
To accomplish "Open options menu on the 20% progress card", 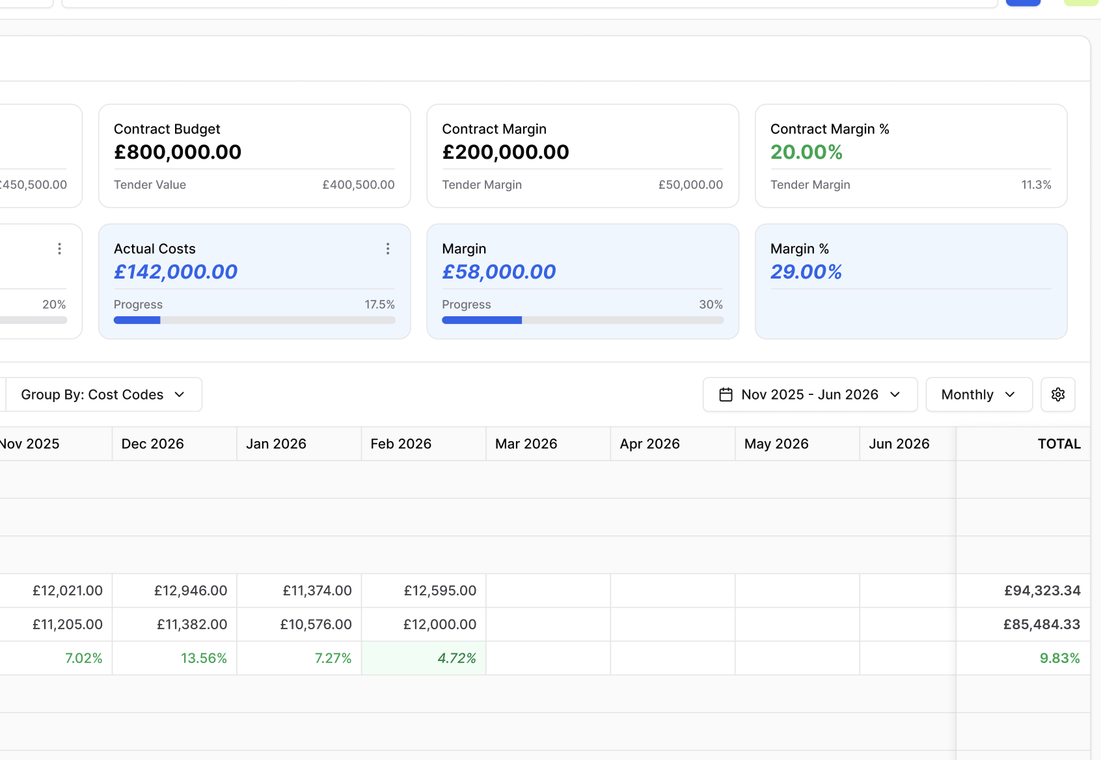I will point(59,249).
